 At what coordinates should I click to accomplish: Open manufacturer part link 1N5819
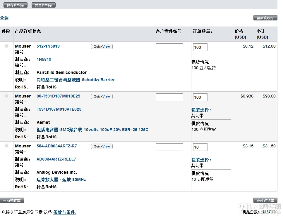(44, 59)
